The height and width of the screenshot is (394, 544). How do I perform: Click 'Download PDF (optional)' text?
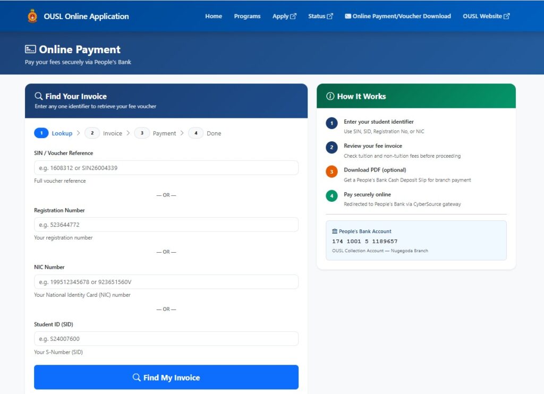(x=375, y=170)
